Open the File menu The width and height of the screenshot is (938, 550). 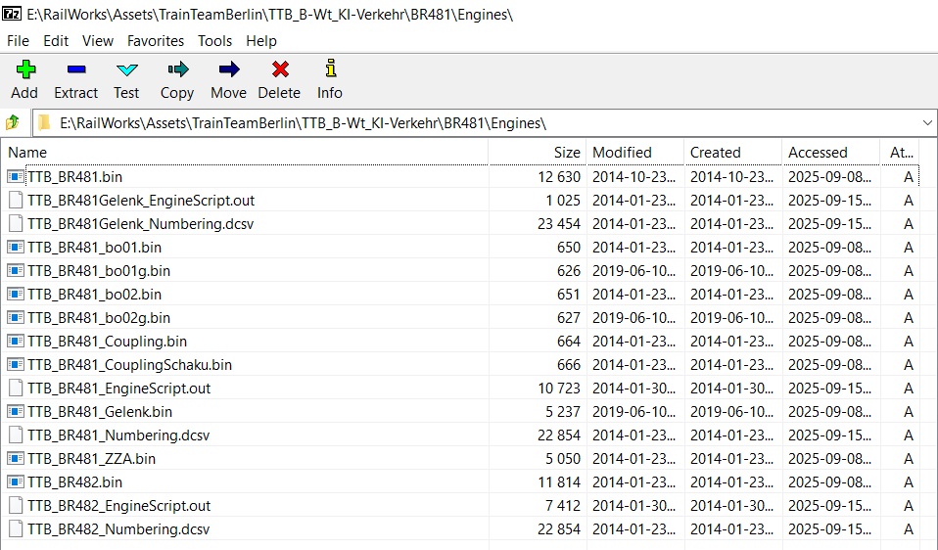[x=18, y=41]
